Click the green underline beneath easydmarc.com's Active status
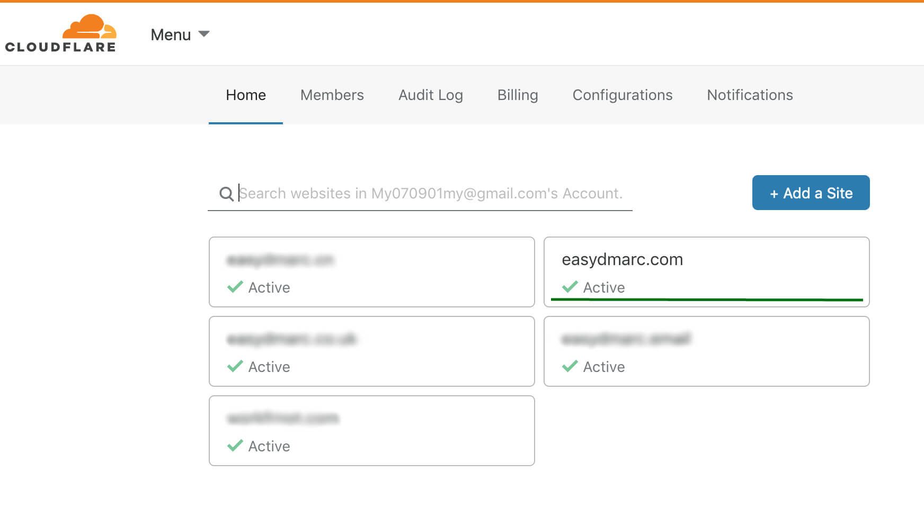924x518 pixels. 707,299
